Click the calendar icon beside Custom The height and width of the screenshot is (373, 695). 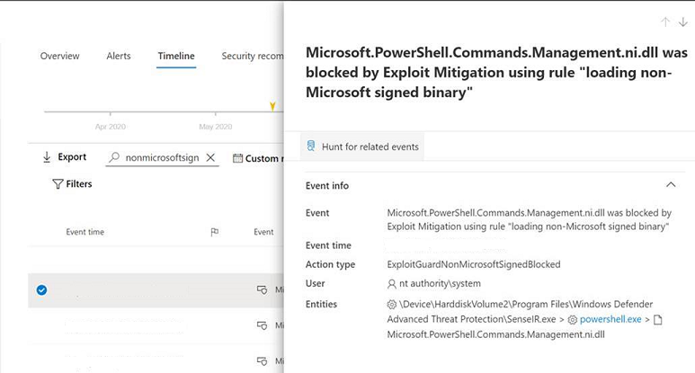[237, 158]
